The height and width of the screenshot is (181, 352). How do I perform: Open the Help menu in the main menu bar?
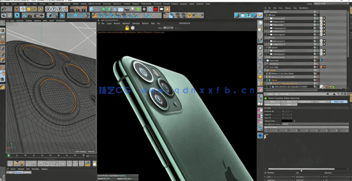click(208, 4)
